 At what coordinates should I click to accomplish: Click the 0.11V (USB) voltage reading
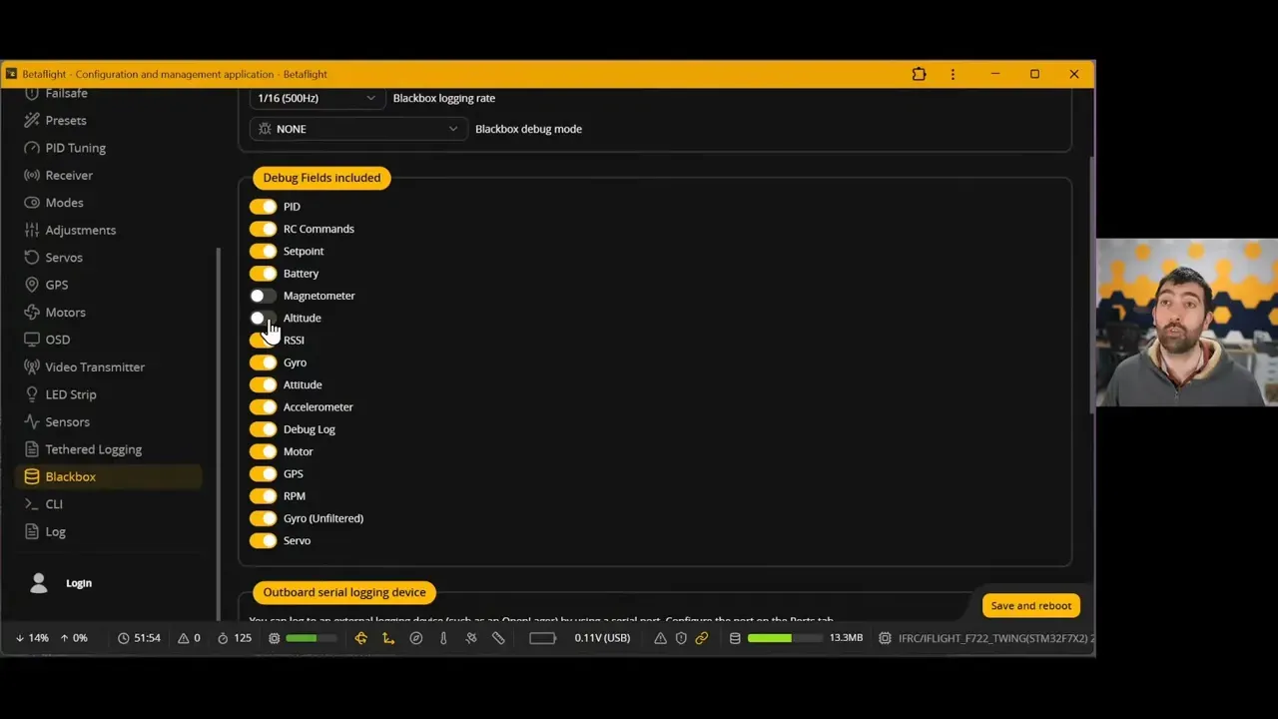[602, 638]
